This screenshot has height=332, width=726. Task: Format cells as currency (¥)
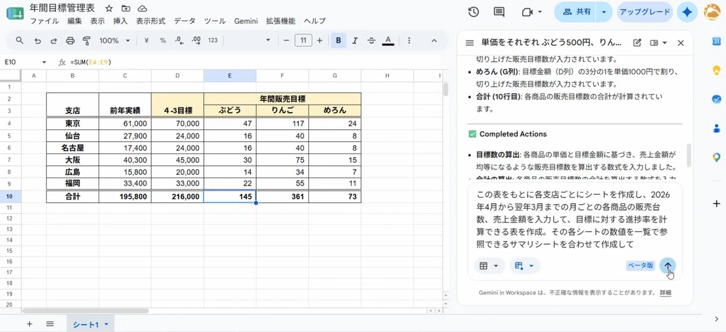click(147, 41)
